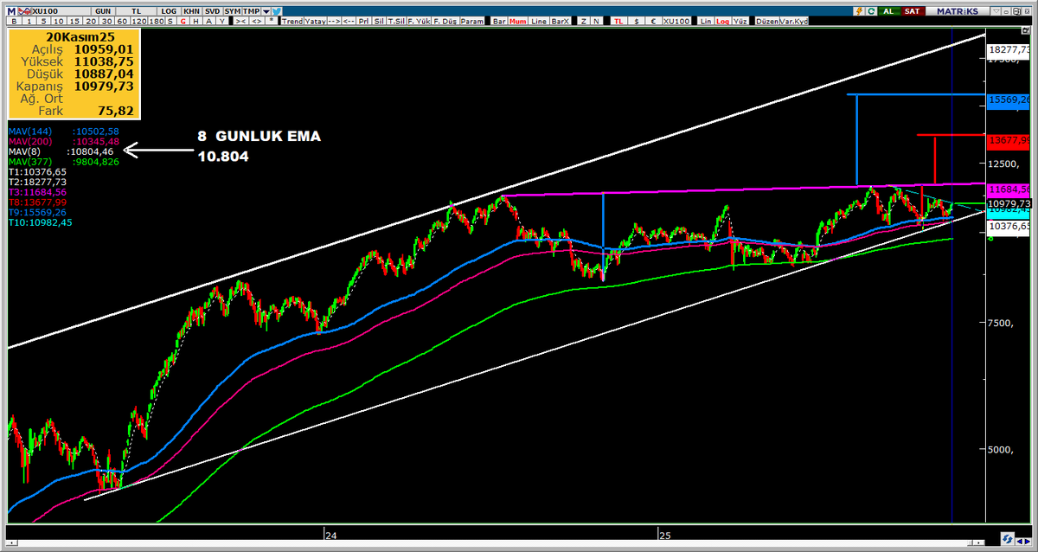Click the scroll left/right arrows icon bottom right
This screenshot has height=552, width=1038.
pos(1023,542)
